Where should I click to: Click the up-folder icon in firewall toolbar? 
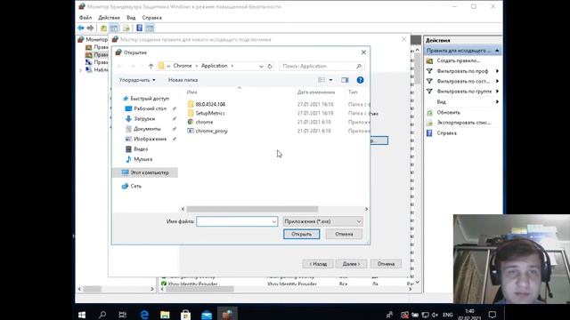(x=103, y=28)
